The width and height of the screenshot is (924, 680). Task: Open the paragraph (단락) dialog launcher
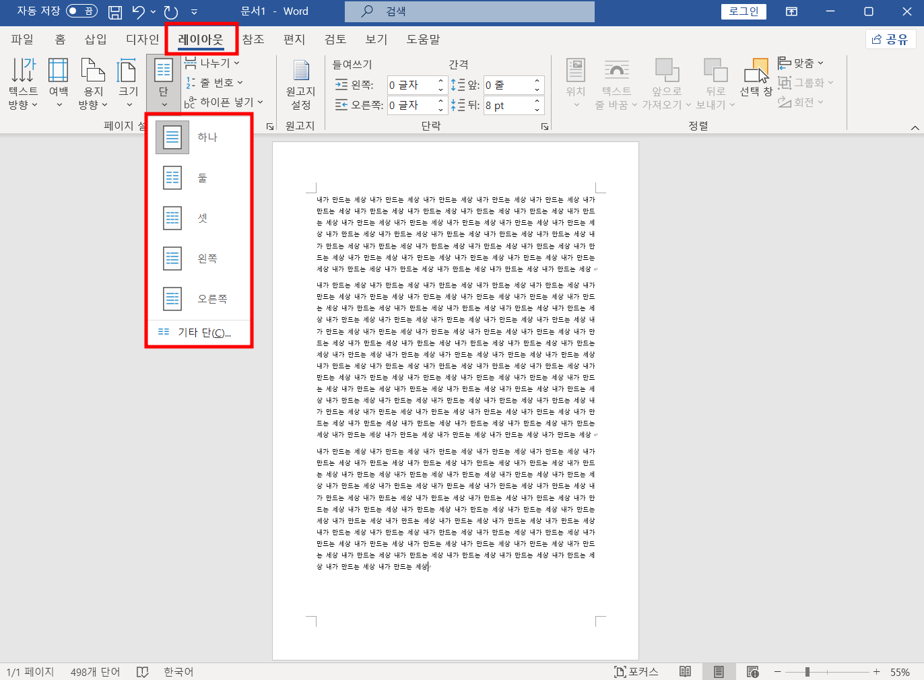(x=545, y=127)
